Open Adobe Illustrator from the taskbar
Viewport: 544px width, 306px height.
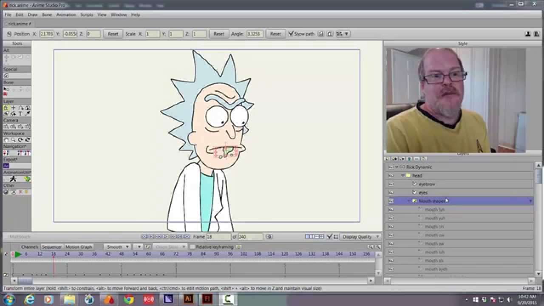click(188, 299)
